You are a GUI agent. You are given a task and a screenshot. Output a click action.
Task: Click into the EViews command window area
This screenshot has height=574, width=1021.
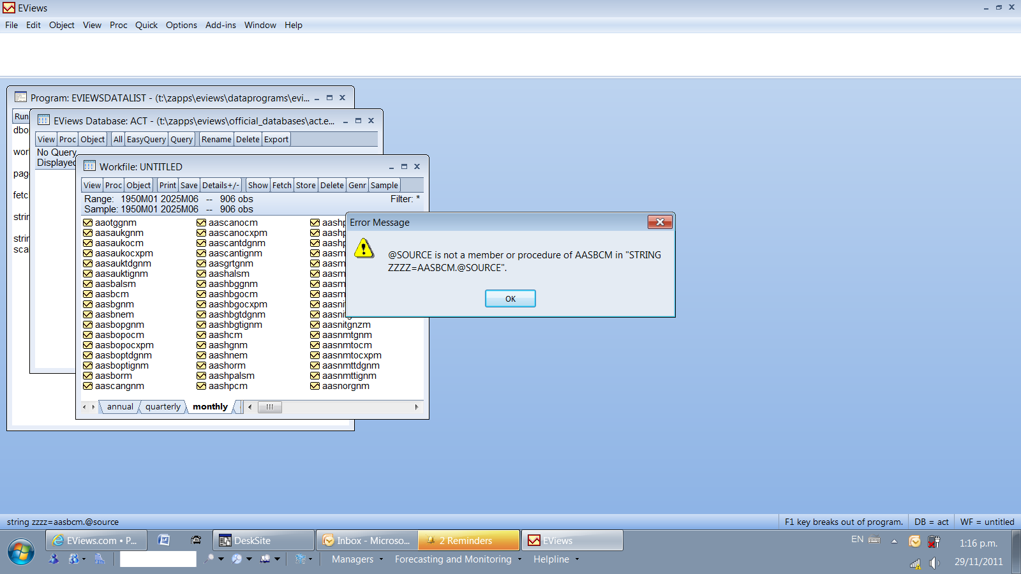(511, 54)
